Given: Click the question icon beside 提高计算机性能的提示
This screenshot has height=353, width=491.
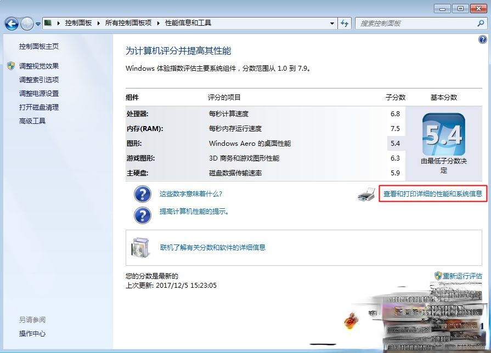Looking at the screenshot, I should [143, 215].
